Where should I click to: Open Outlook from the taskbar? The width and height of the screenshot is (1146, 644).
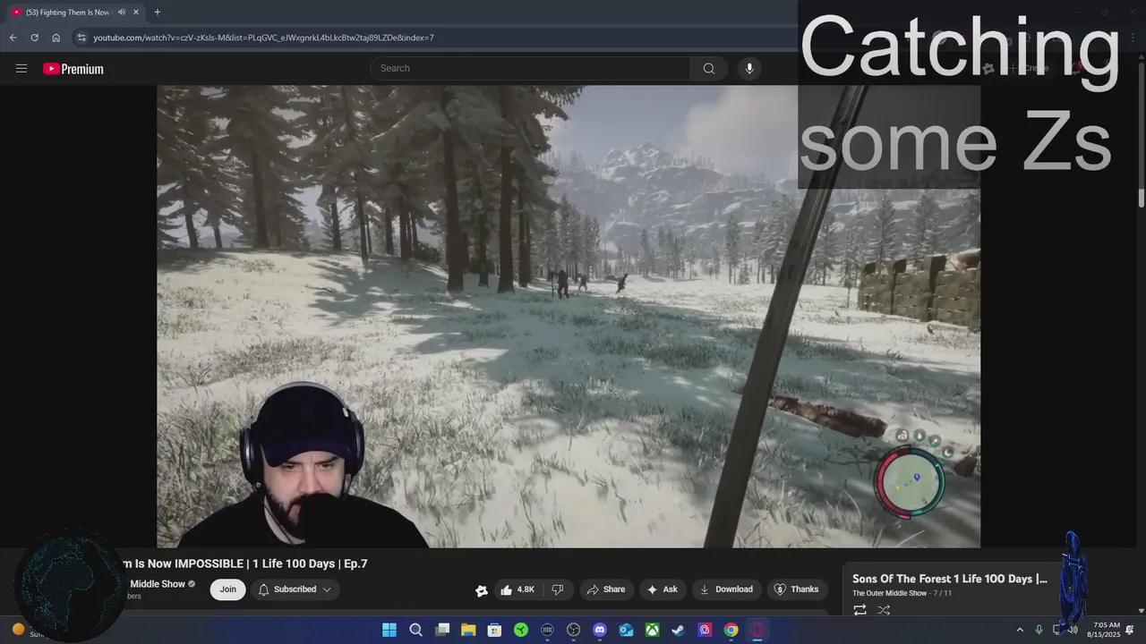[x=627, y=630]
